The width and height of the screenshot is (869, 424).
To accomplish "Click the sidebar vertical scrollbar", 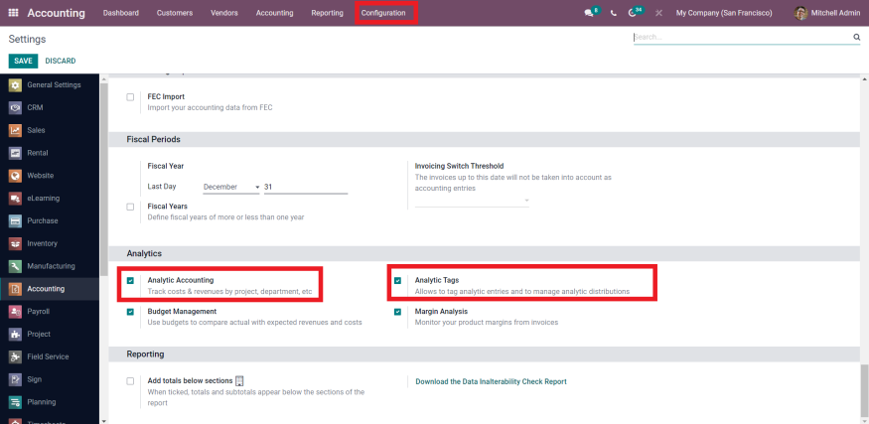I will (x=103, y=180).
